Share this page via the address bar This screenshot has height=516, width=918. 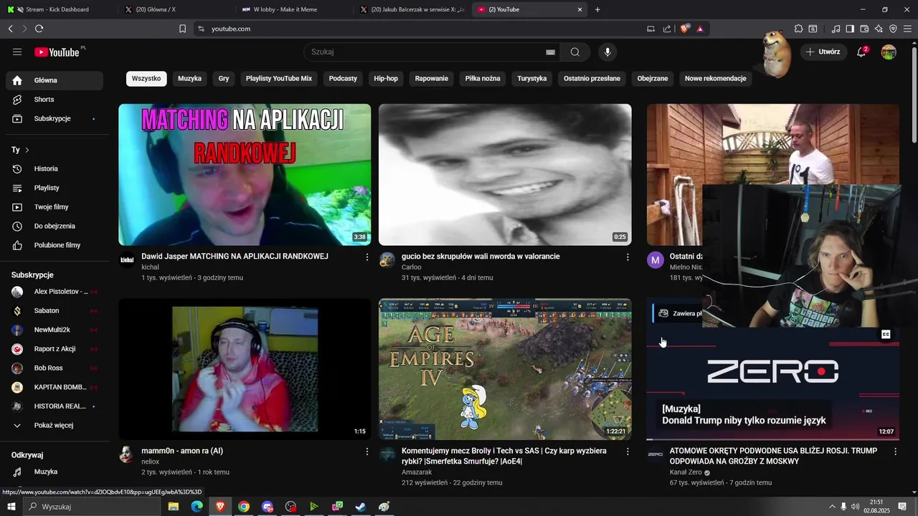[x=667, y=29]
